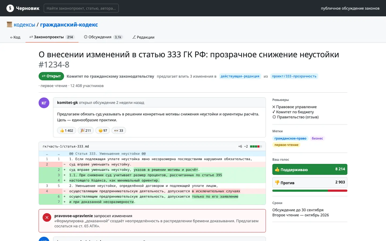Screen dimensions: 386x241
Task: Click the первое-чтение label
Action: [x=286, y=145]
